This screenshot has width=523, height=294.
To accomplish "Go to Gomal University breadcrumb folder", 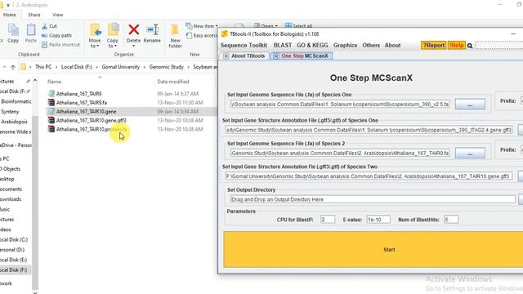I will point(121,67).
